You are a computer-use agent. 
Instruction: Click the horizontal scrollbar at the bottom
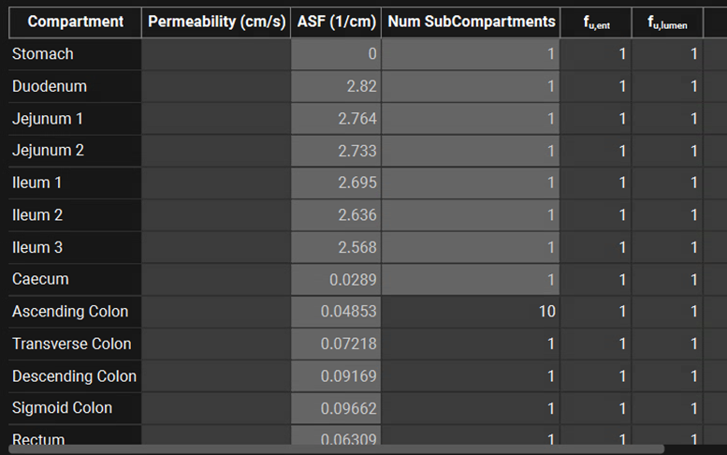[374, 449]
